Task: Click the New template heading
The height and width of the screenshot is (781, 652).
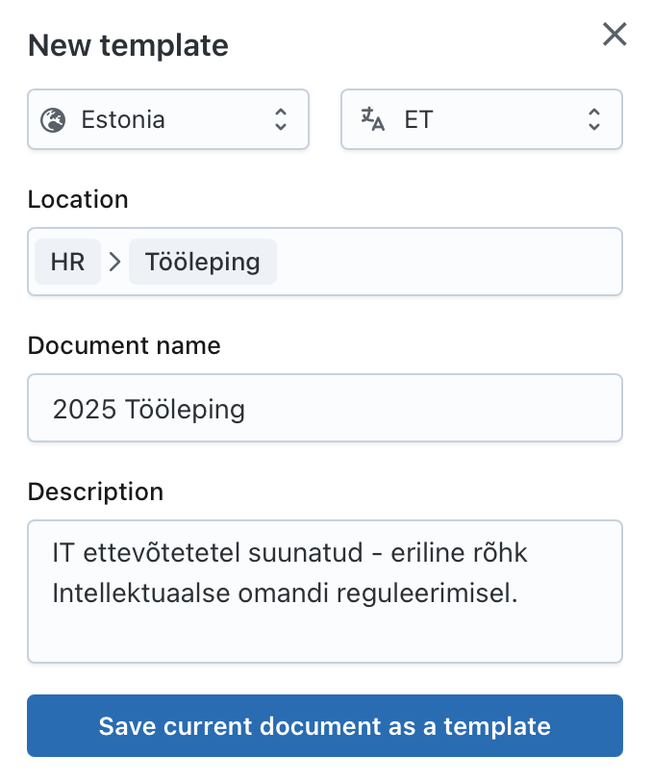Action: pyautogui.click(x=128, y=45)
